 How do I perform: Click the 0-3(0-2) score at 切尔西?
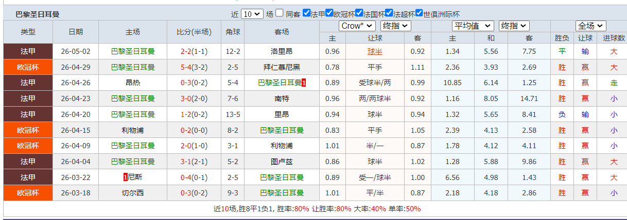[194, 193]
